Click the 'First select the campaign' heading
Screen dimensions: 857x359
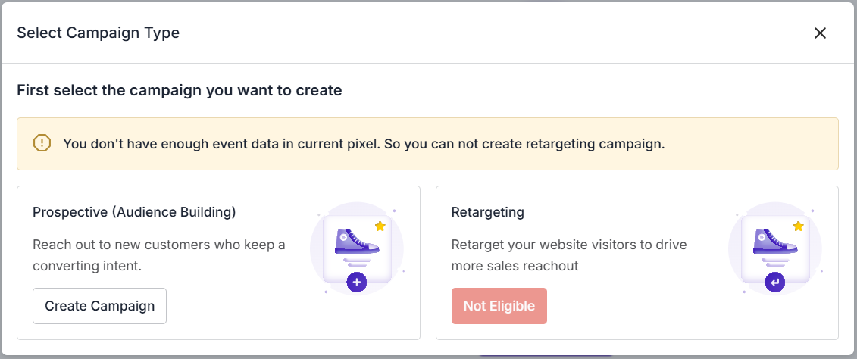click(x=180, y=91)
